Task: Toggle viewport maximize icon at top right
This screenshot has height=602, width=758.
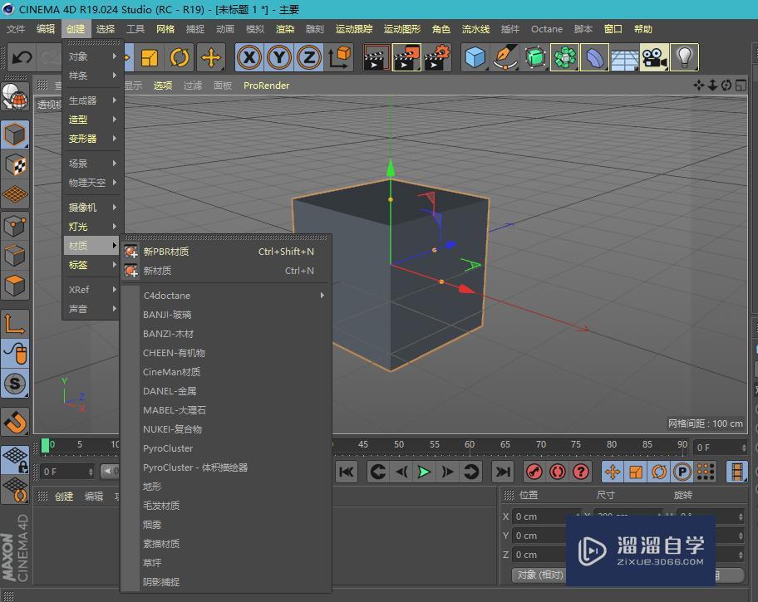Action: (740, 86)
